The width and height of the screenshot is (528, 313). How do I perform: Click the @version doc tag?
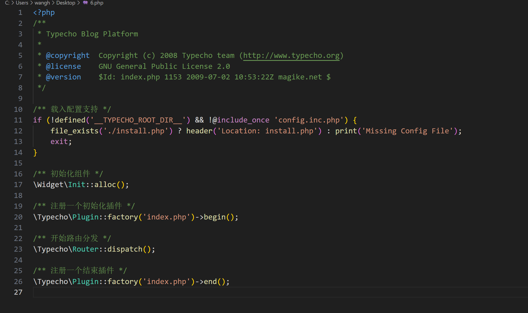click(x=63, y=77)
